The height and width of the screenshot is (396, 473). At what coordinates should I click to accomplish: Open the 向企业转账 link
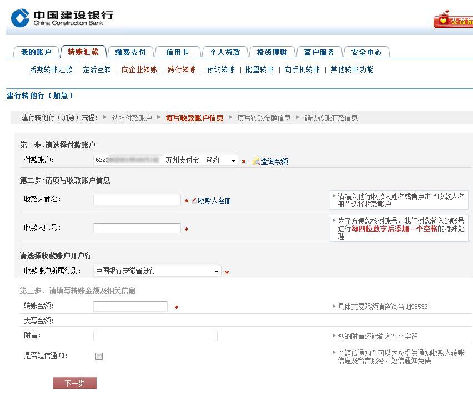(139, 70)
